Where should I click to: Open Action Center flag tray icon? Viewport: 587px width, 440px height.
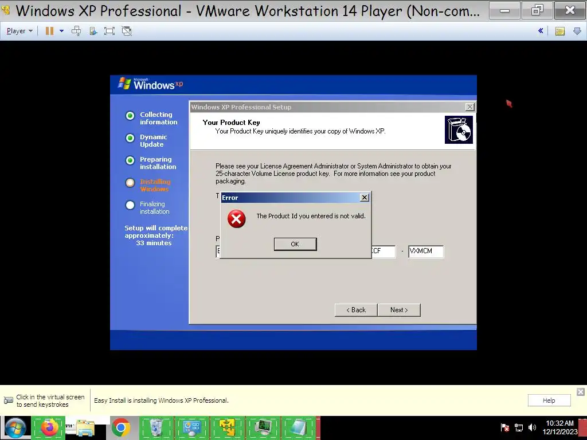pyautogui.click(x=505, y=427)
